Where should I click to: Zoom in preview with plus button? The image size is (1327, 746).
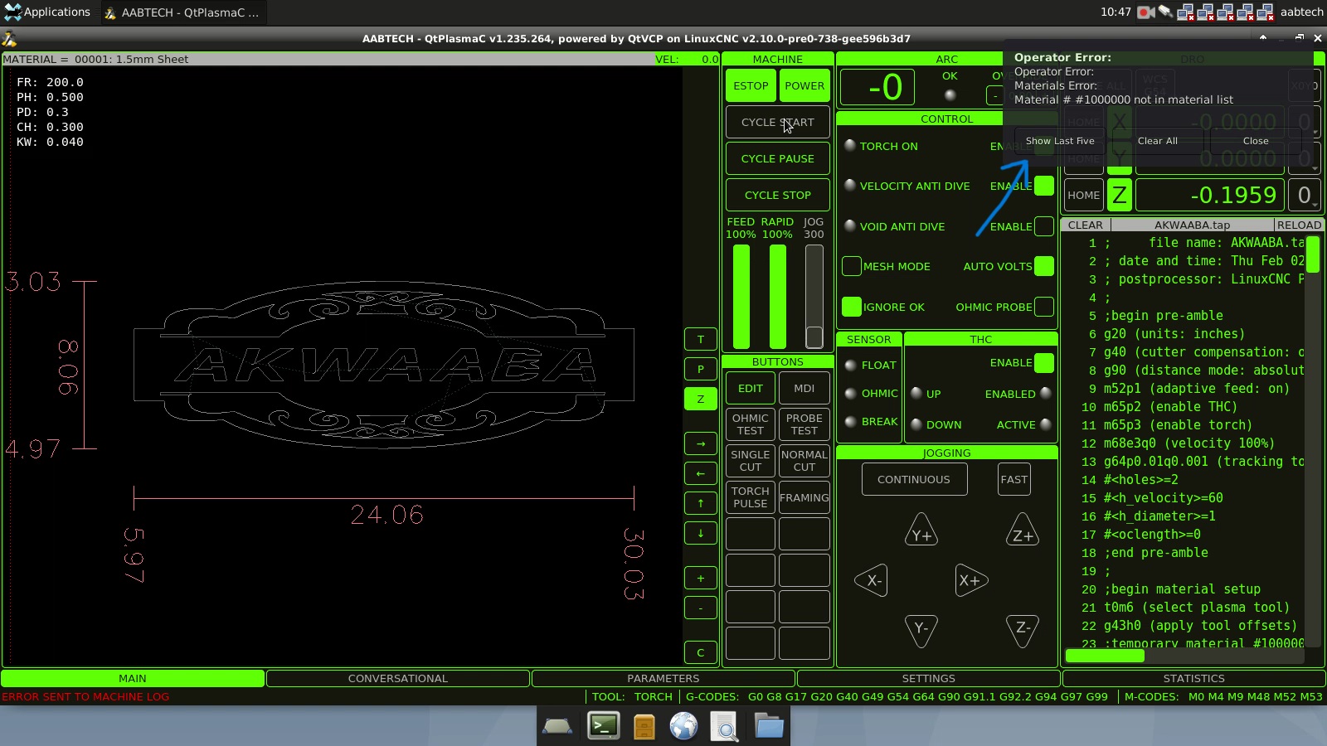(x=700, y=578)
